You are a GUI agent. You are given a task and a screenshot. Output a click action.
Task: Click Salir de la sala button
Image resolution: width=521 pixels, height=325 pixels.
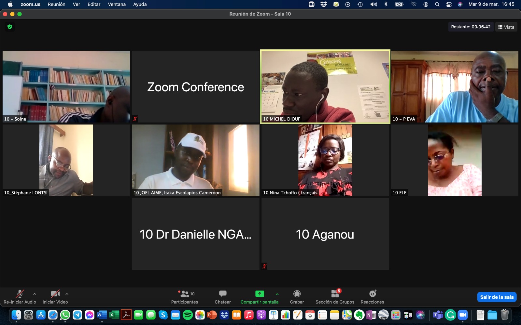click(497, 297)
